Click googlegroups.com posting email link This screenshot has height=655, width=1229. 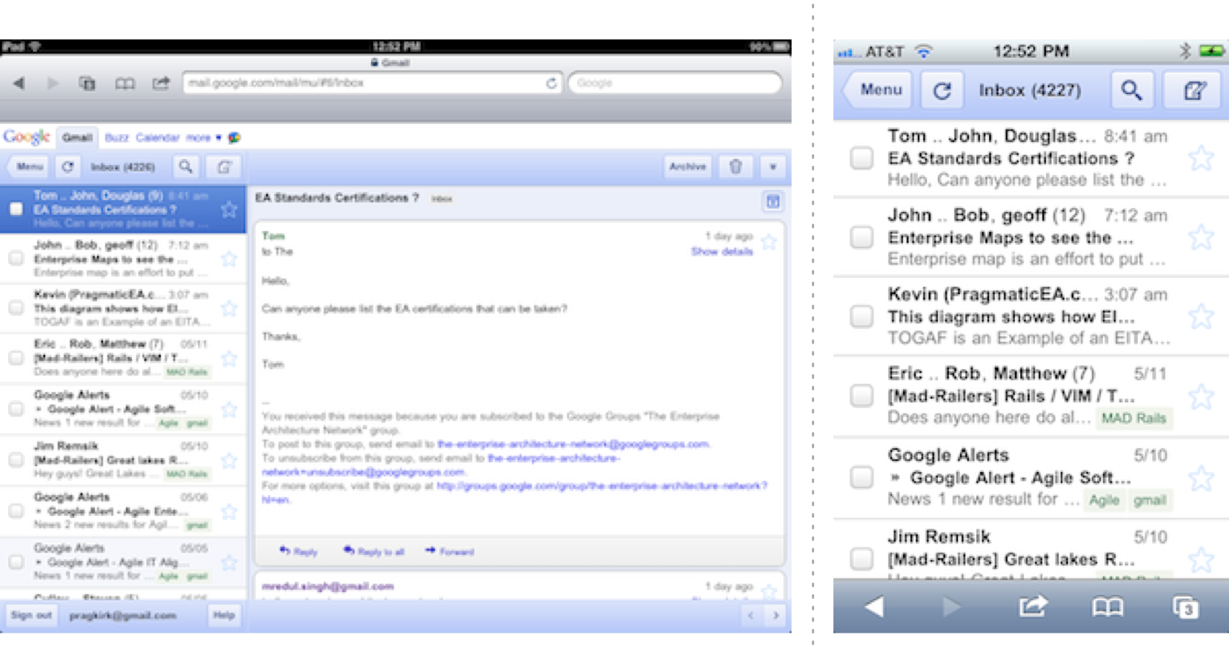tap(573, 444)
